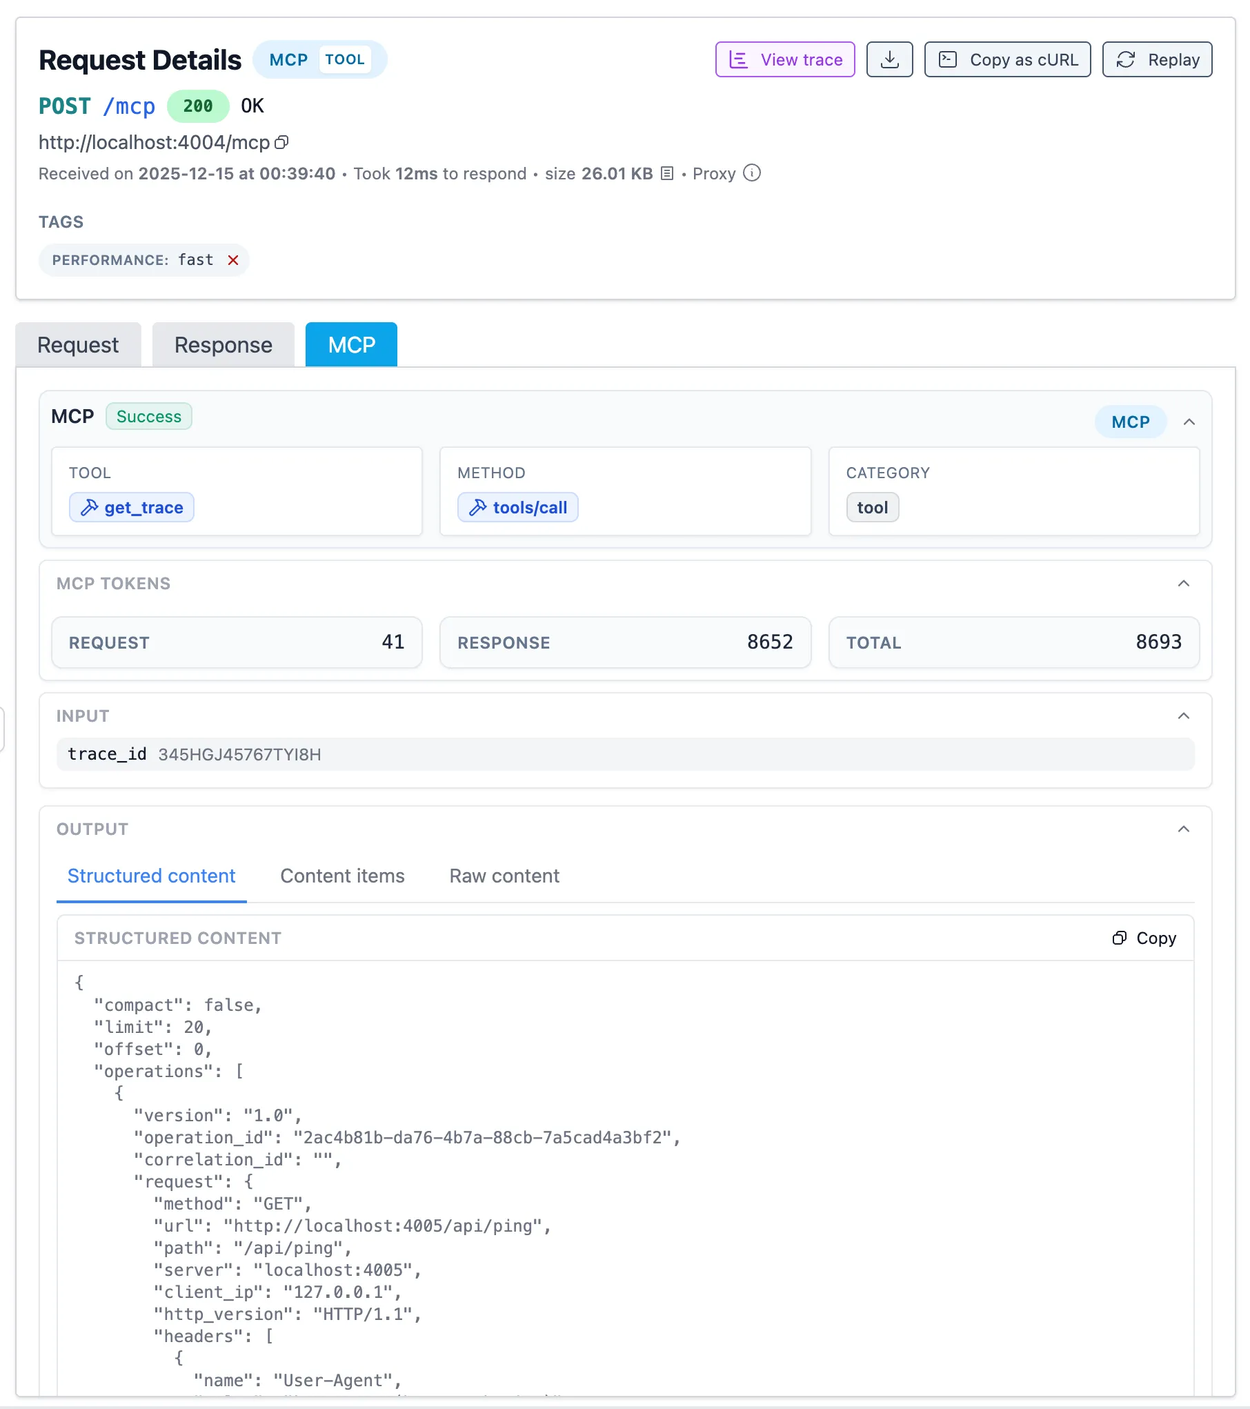Click the Replay button
Screen dimensions: 1250x1409
[1157, 59]
